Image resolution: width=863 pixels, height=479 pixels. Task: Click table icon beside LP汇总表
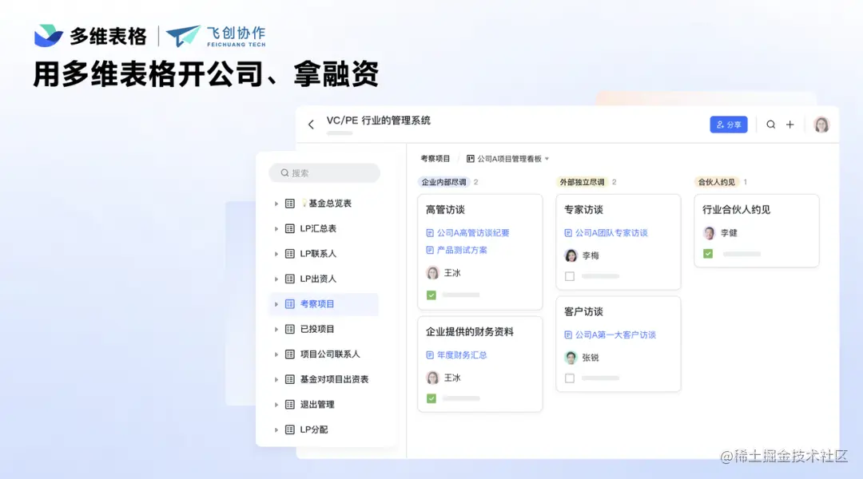(x=290, y=229)
